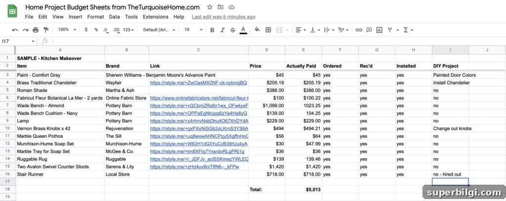The width and height of the screenshot is (506, 201).
Task: Open text wrapping options
Action: (x=329, y=30)
